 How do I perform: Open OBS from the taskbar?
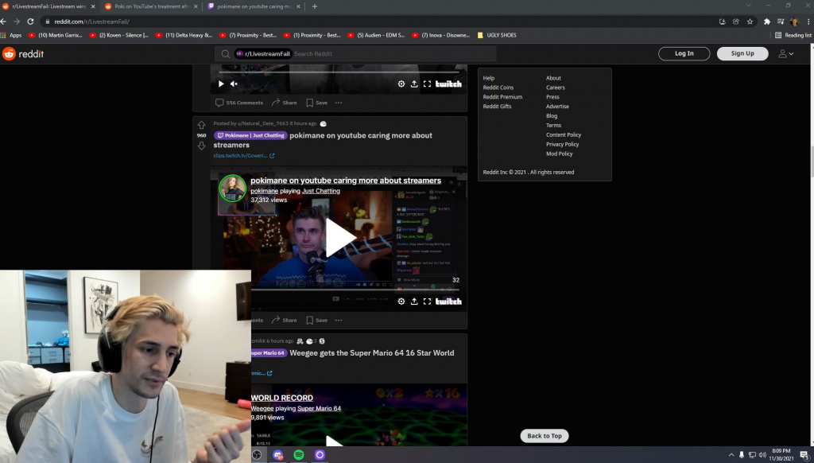257,455
